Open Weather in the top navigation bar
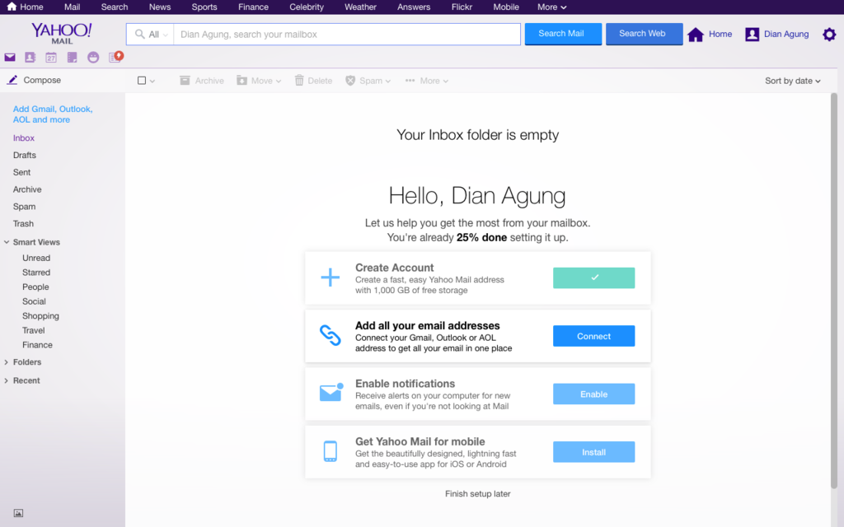844x527 pixels. (360, 7)
